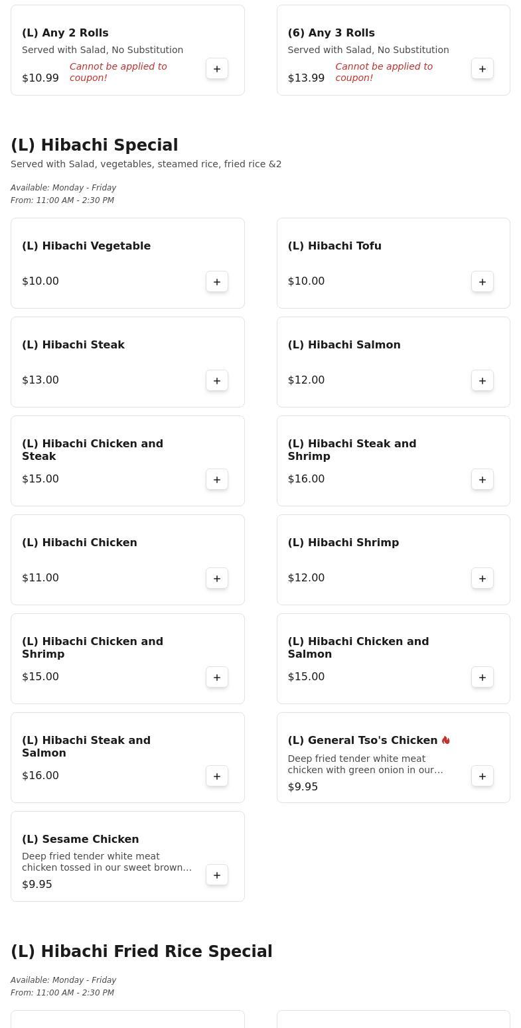Add Hibachi Steak and Shrimp combo
521x1028 pixels.
483,480
